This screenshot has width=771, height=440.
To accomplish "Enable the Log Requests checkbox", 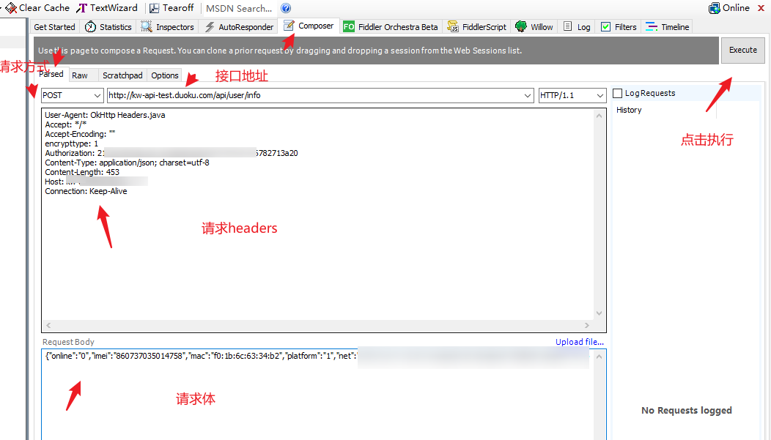I will click(x=616, y=93).
